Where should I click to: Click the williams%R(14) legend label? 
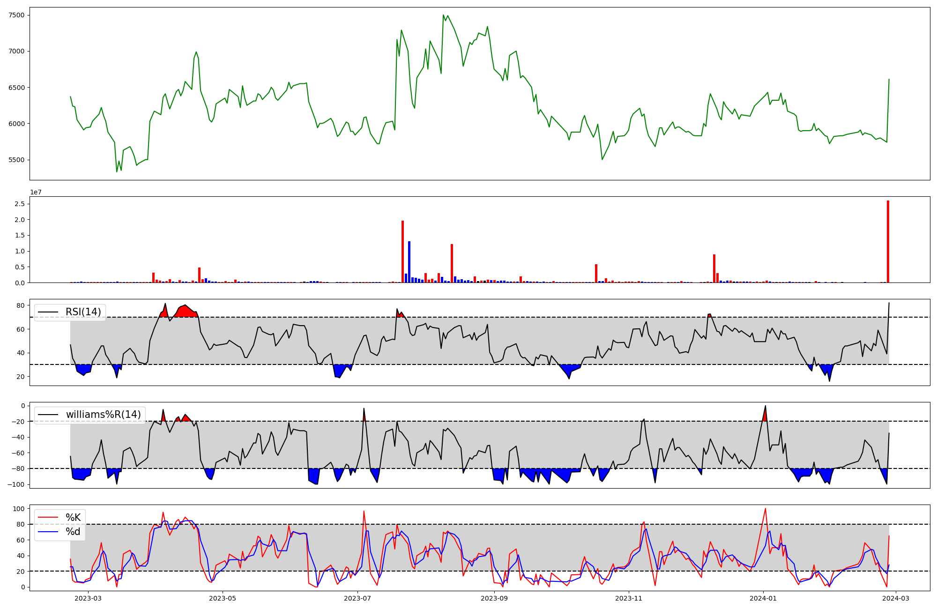point(103,415)
